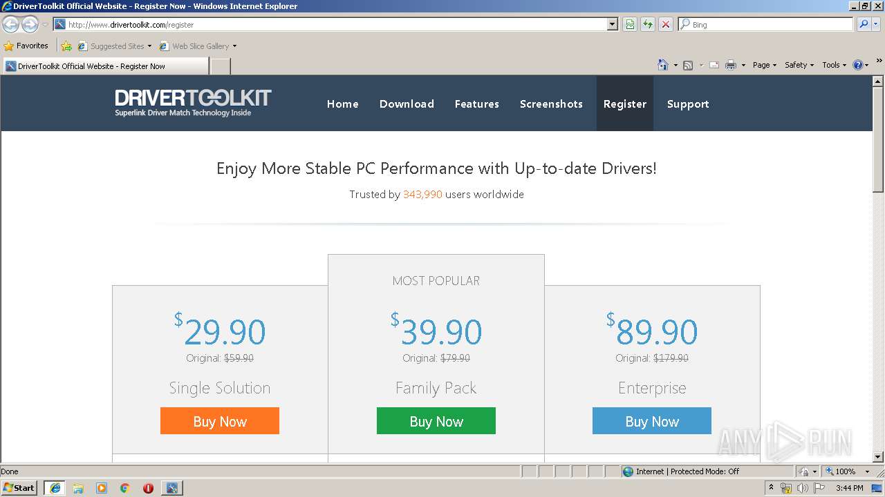Click the Start button

point(19,488)
